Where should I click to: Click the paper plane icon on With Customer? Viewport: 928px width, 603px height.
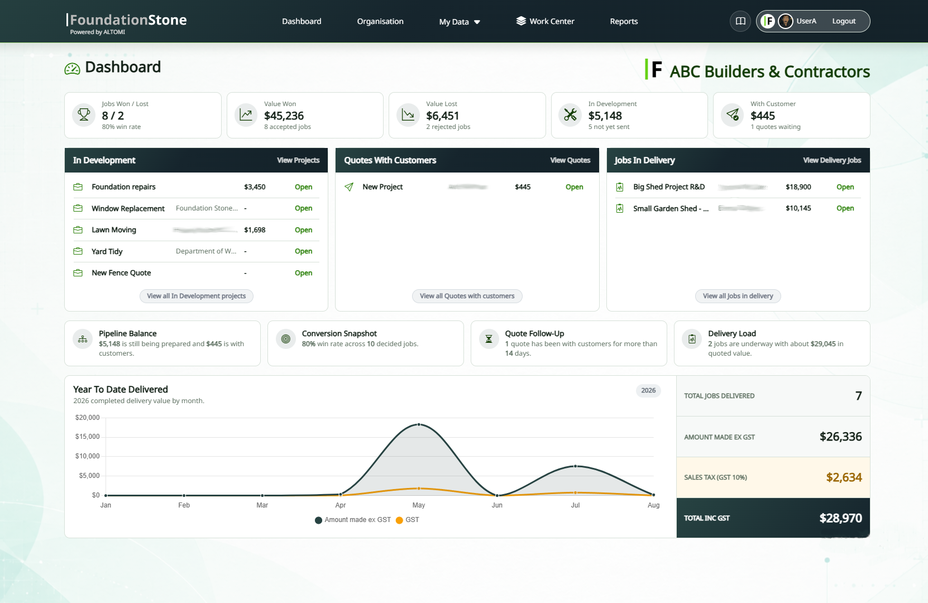pyautogui.click(x=732, y=114)
